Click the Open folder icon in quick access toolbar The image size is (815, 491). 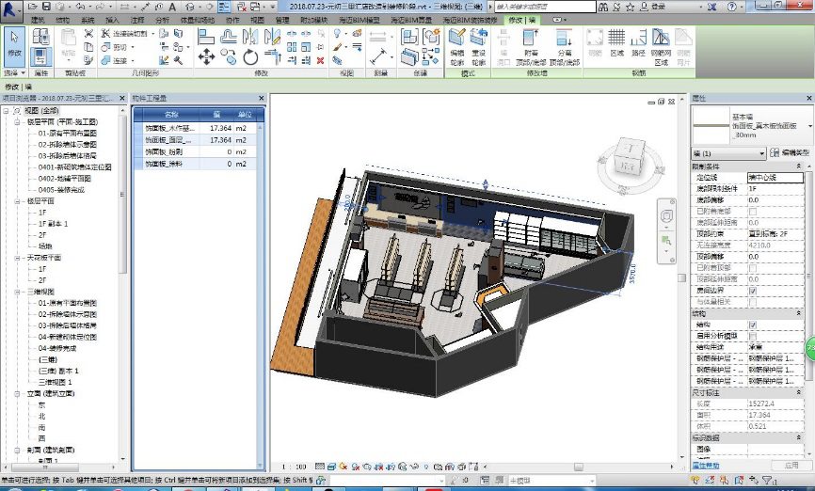33,7
